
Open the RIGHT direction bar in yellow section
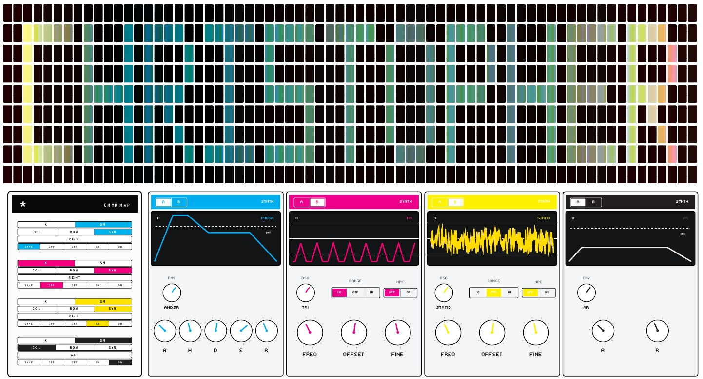coord(75,316)
